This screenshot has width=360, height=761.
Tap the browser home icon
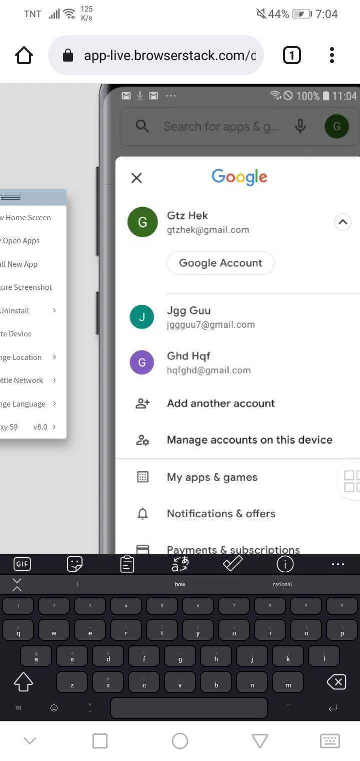[23, 55]
